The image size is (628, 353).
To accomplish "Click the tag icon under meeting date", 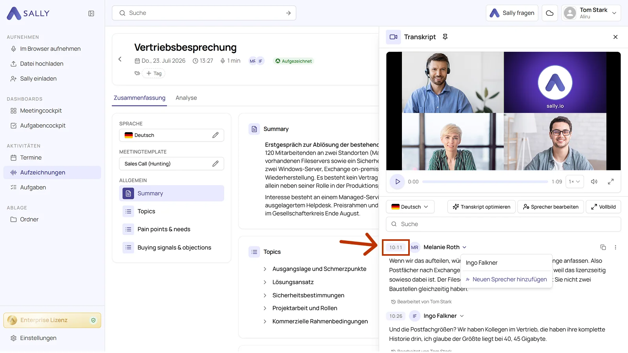I will click(137, 73).
